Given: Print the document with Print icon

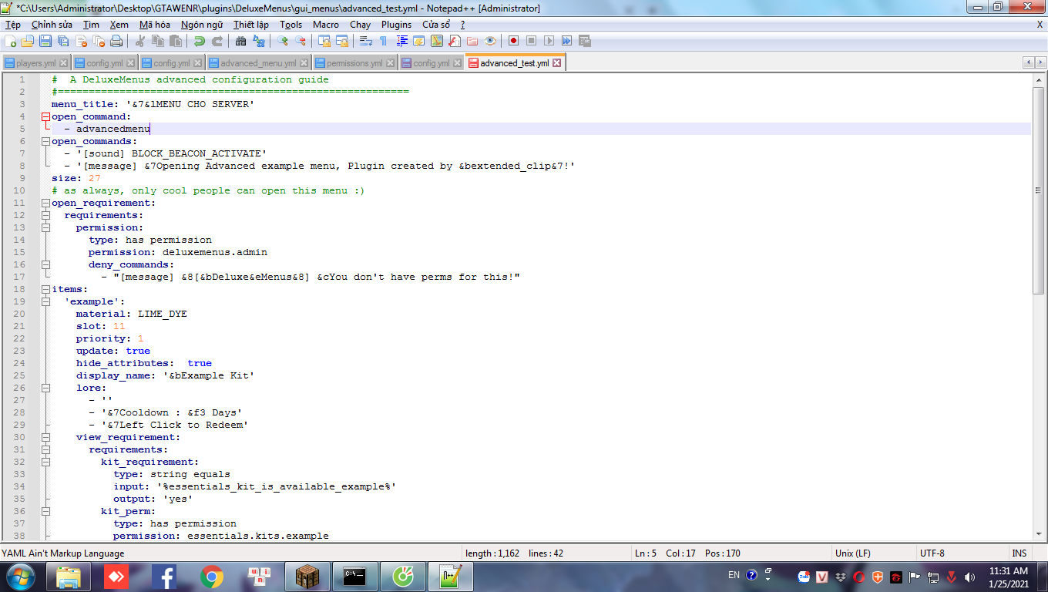Looking at the screenshot, I should [116, 41].
